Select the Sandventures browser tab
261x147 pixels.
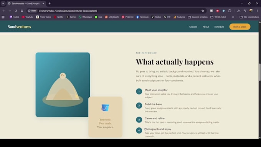click(x=26, y=3)
